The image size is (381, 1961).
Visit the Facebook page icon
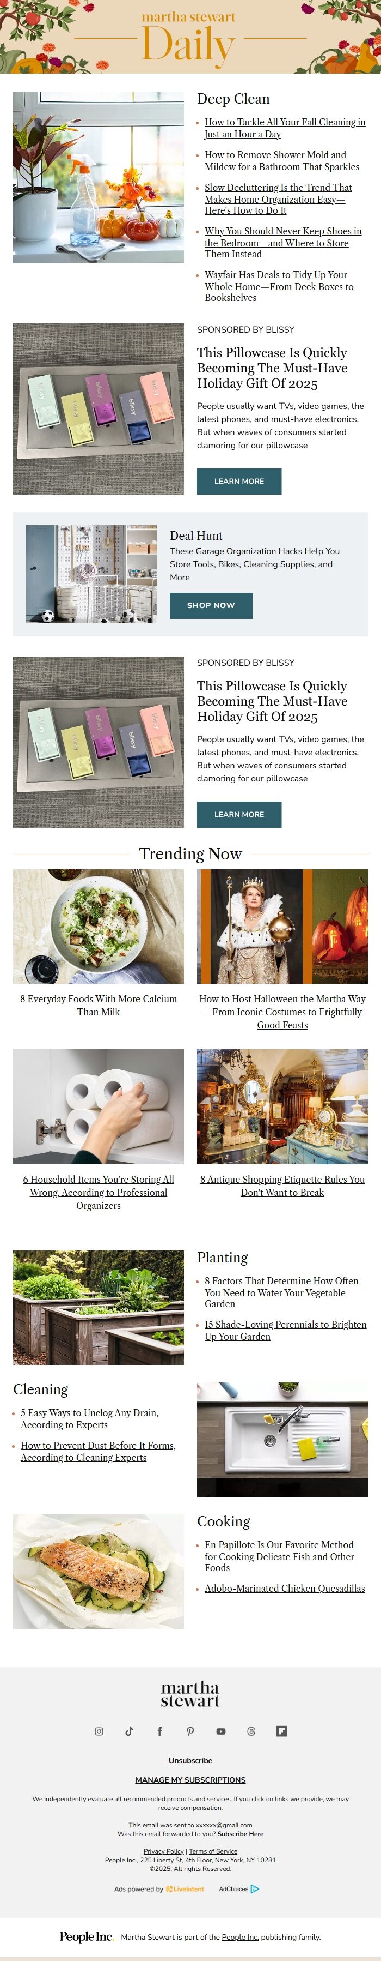pyautogui.click(x=159, y=1731)
